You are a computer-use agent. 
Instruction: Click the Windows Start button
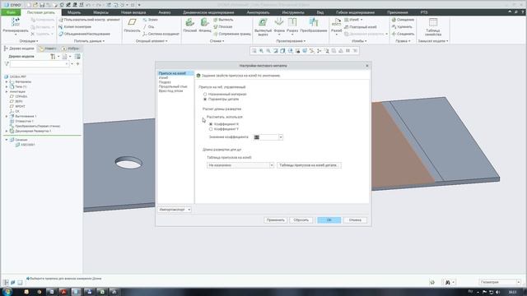click(x=7, y=292)
